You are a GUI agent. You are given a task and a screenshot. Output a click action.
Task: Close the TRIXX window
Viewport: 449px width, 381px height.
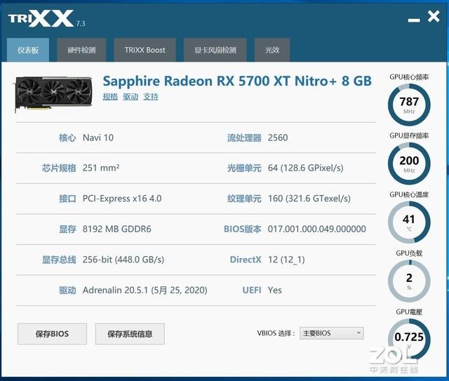coord(434,16)
